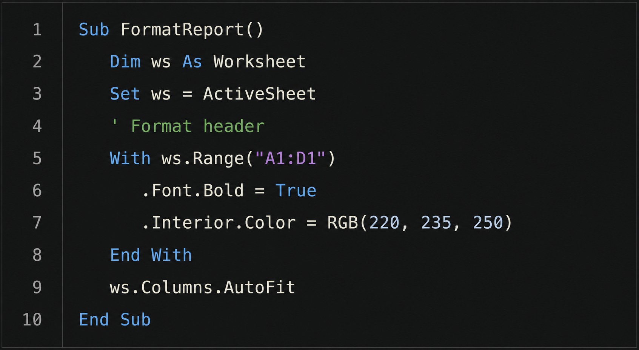Click the RGB function name
This screenshot has width=639, height=350.
[342, 223]
